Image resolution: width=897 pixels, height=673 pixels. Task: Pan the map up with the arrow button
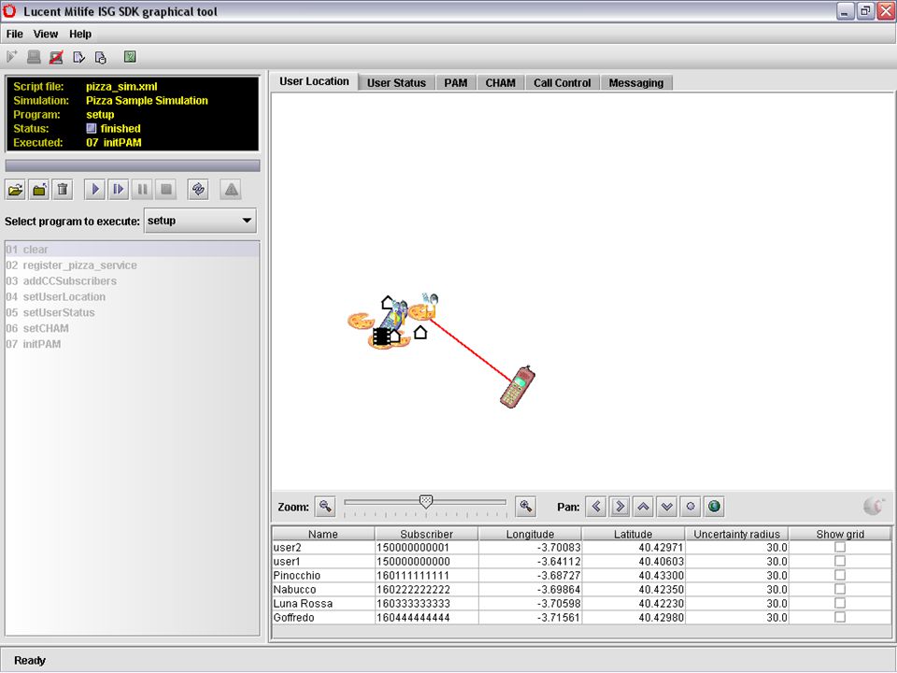pos(643,507)
